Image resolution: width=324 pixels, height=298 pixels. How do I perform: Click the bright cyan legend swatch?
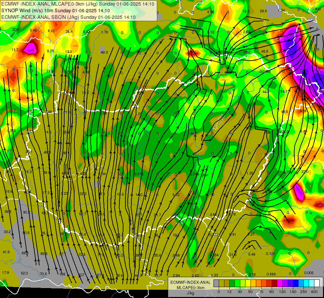click(x=306, y=283)
